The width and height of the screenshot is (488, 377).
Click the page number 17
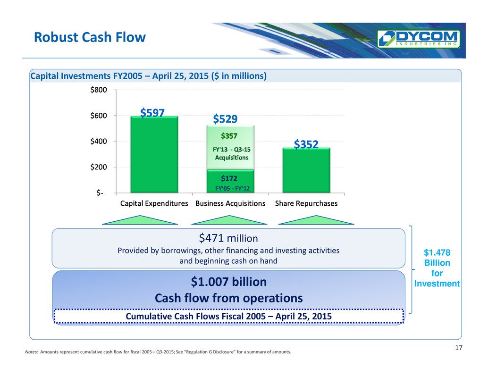(459, 348)
